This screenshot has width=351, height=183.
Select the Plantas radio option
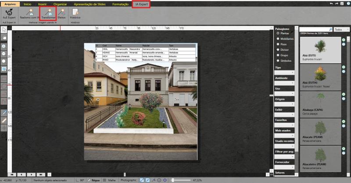click(x=283, y=33)
